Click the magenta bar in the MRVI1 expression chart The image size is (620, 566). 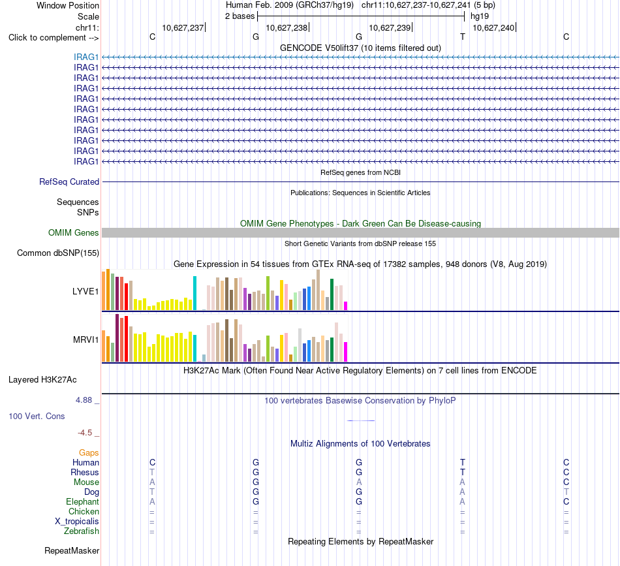click(346, 352)
